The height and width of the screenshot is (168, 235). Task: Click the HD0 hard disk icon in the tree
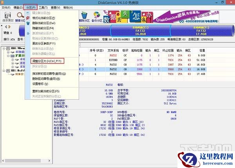pyautogui.click(x=8, y=48)
